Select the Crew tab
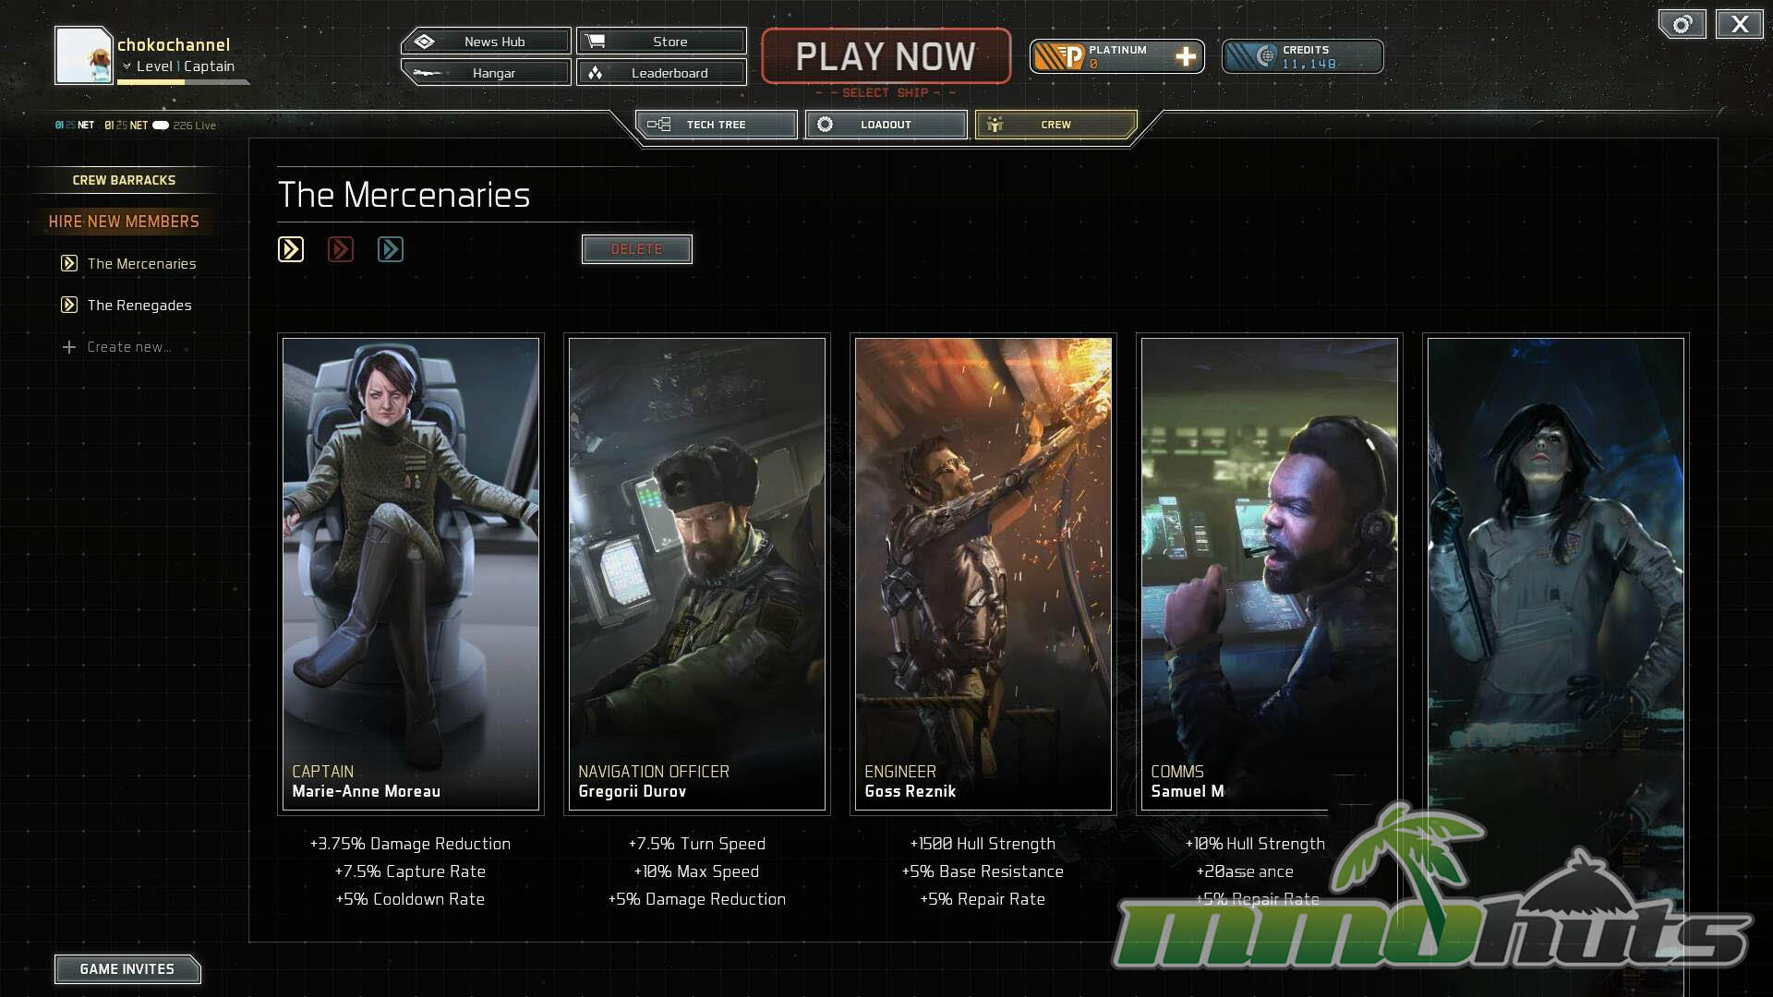1773x997 pixels. click(x=1055, y=125)
